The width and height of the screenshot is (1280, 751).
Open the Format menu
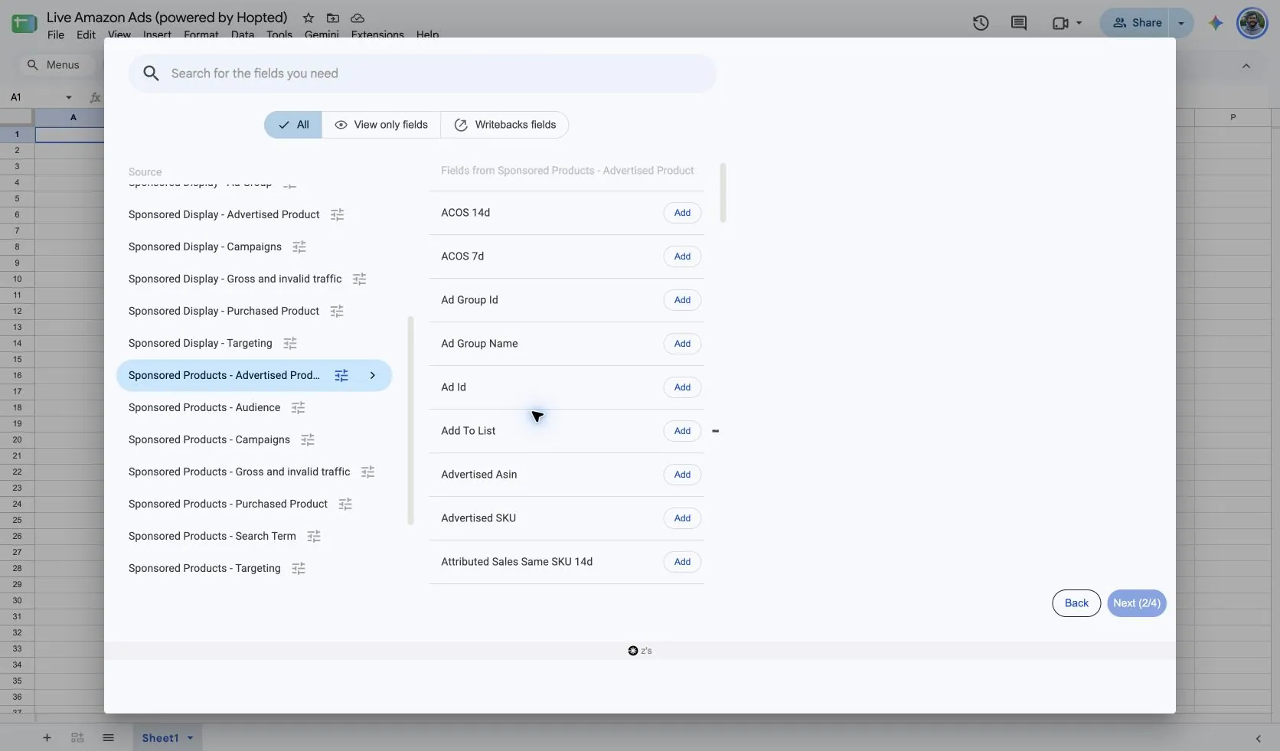point(201,34)
